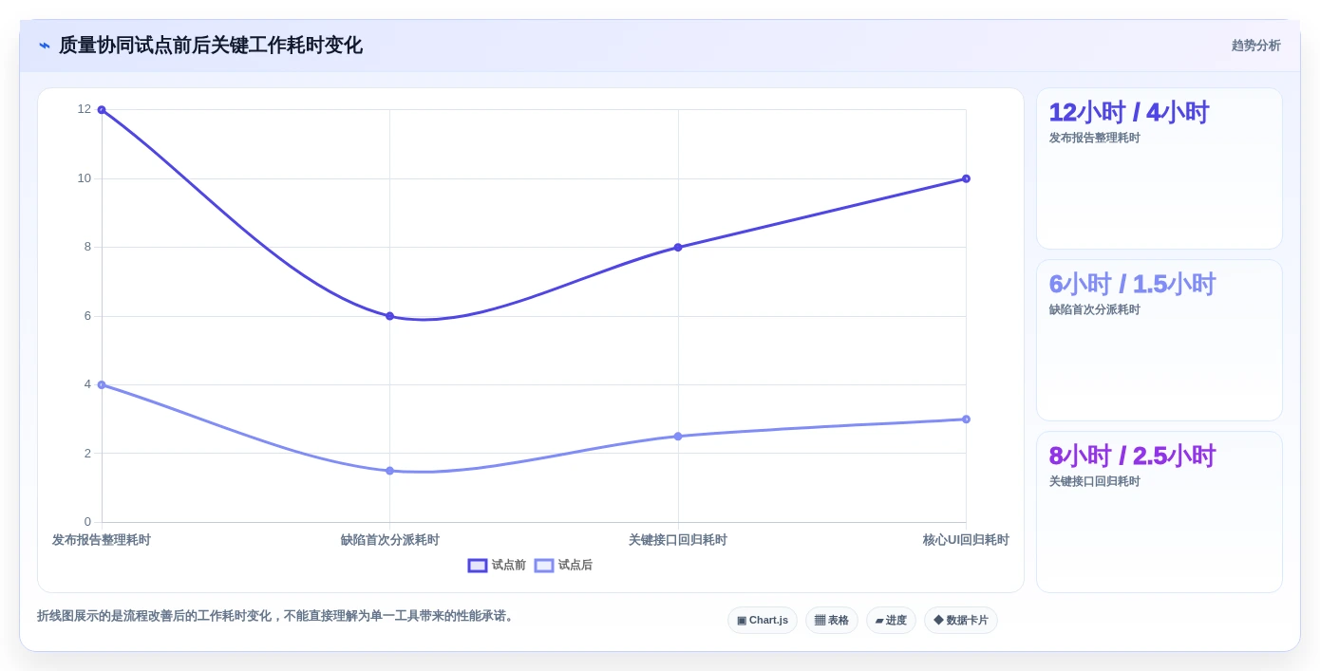Click the 试点后 data point at 核心UI回归耗时
The height and width of the screenshot is (671, 1320).
coord(966,419)
